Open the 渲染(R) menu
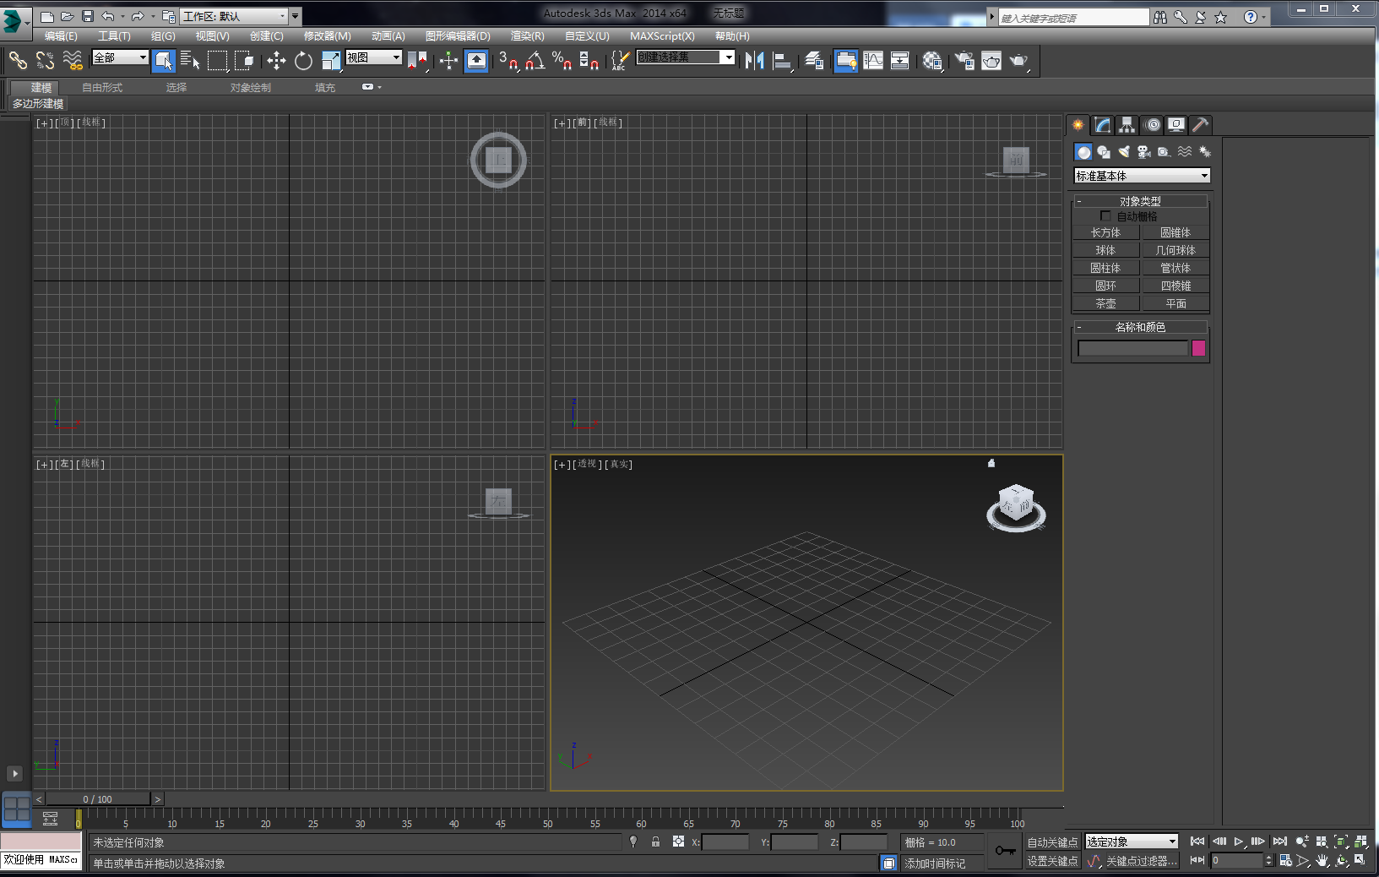 527,36
